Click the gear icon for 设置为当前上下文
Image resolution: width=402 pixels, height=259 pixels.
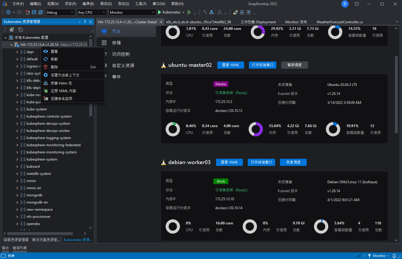[x=46, y=75]
